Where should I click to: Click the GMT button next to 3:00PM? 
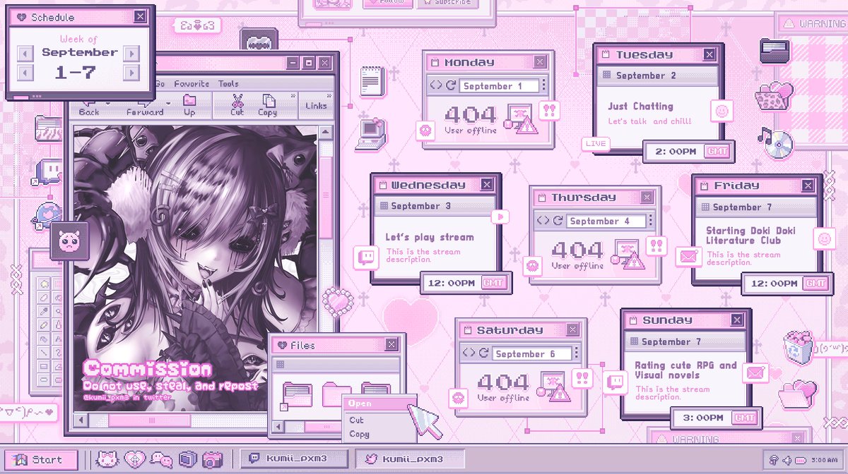pyautogui.click(x=745, y=418)
